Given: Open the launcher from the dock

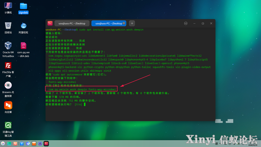Looking at the screenshot, I should point(3,143).
